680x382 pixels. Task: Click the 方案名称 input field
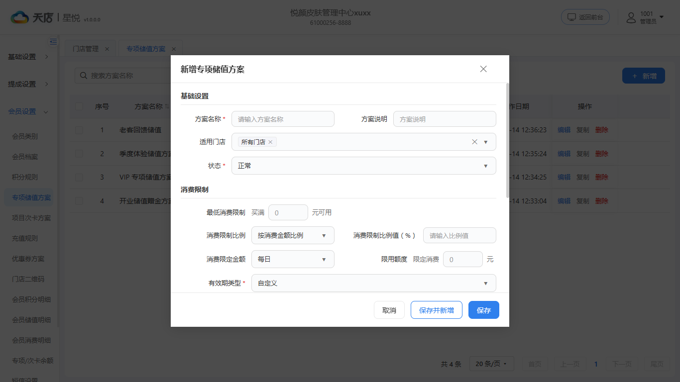click(x=283, y=119)
